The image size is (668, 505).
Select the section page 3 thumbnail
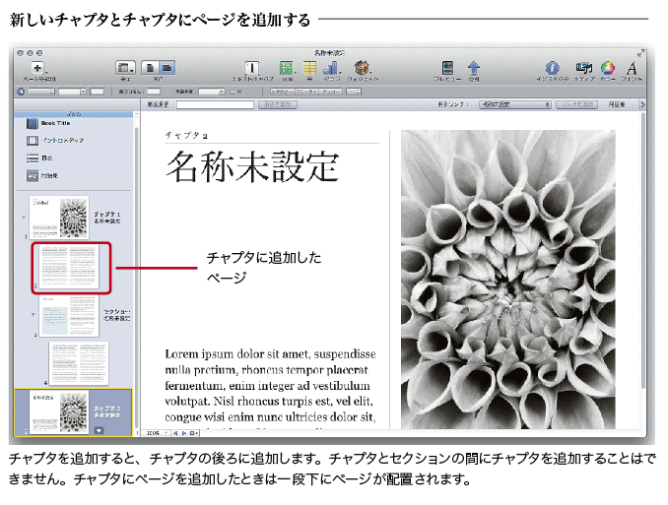click(69, 316)
